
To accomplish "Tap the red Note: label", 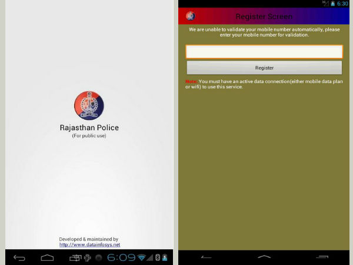I will (191, 81).
